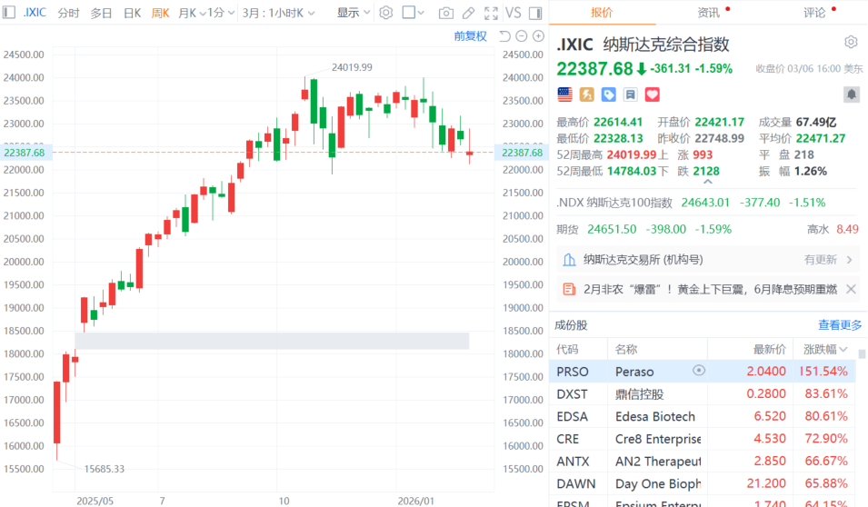
Task: Select the 日K daily chart tab
Action: (x=132, y=13)
